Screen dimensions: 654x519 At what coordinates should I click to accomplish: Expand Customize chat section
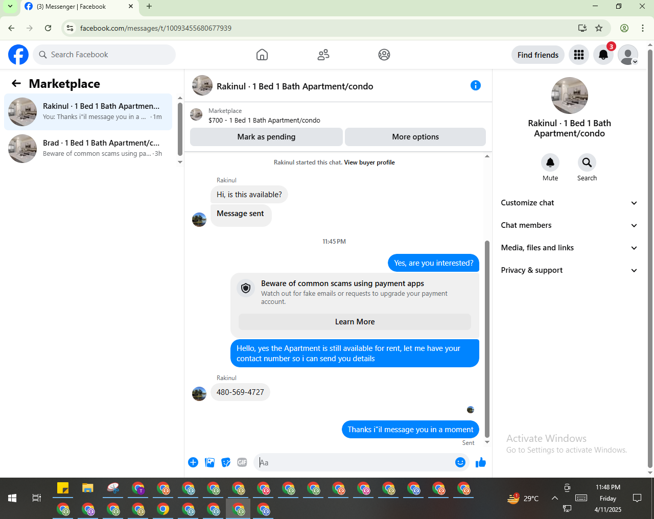569,203
